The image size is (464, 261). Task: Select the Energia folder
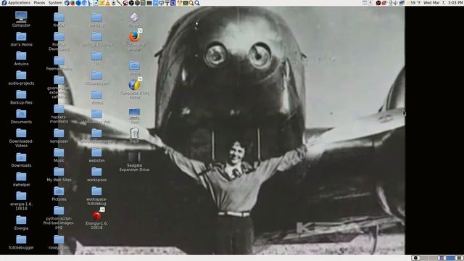(x=21, y=223)
